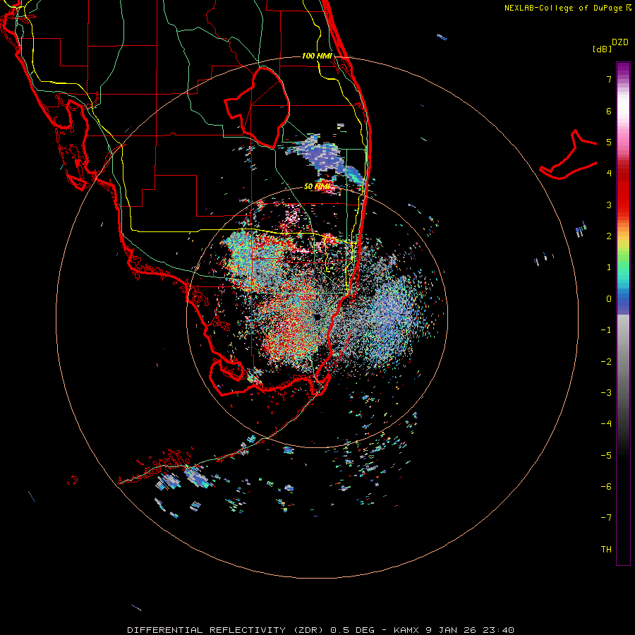Select the 4 value on color scale
This screenshot has width=635, height=635.
point(608,174)
